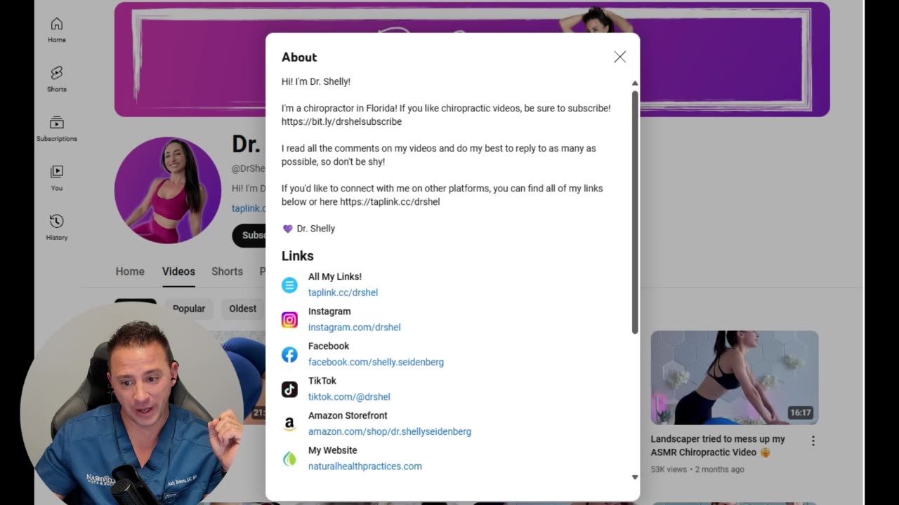This screenshot has width=899, height=505.
Task: Open the Landscaper tried to mess up video title
Action: click(718, 445)
